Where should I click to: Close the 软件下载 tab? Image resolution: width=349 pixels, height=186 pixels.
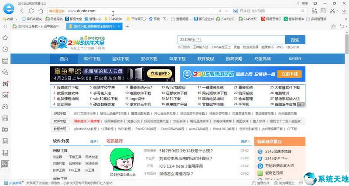(x=119, y=26)
